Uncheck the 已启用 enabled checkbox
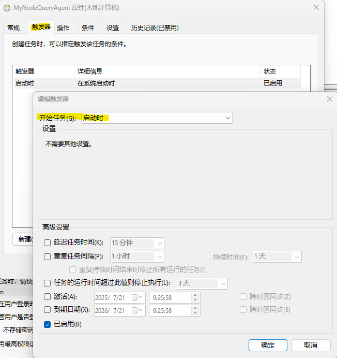 click(x=48, y=324)
